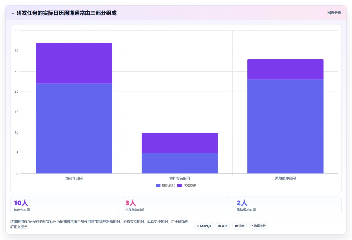Click the y-axis value 10

pos(16,133)
